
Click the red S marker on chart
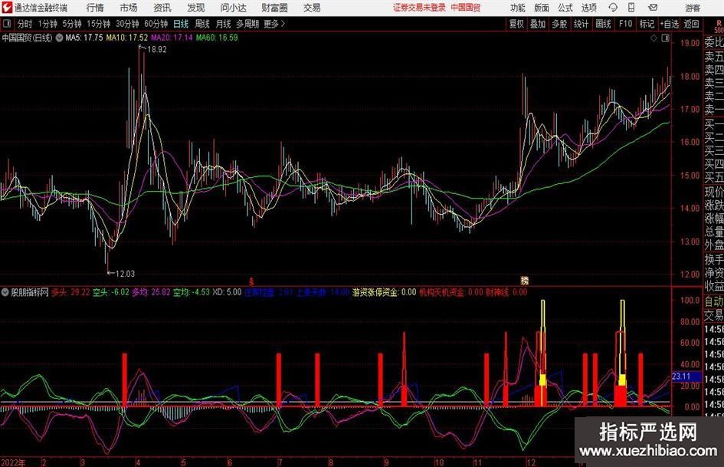[251, 281]
